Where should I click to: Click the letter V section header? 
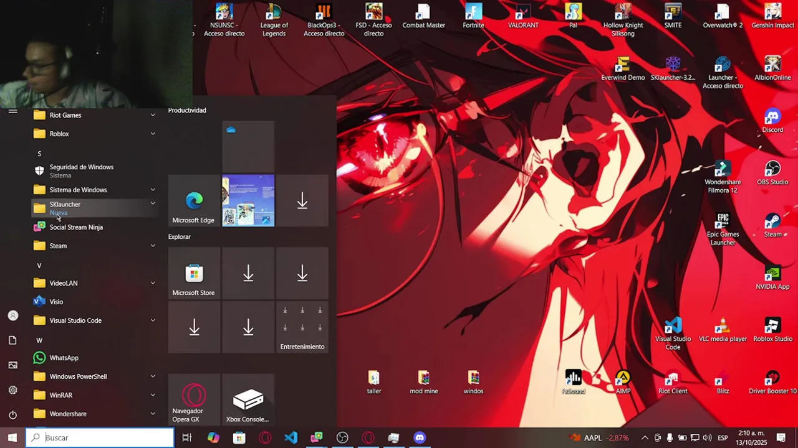tap(39, 266)
